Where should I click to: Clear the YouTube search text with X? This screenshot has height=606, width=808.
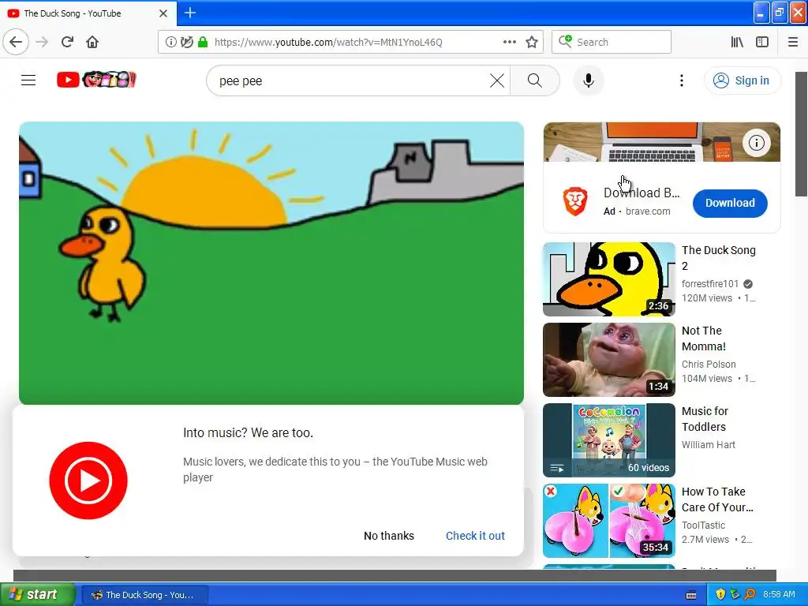497,80
